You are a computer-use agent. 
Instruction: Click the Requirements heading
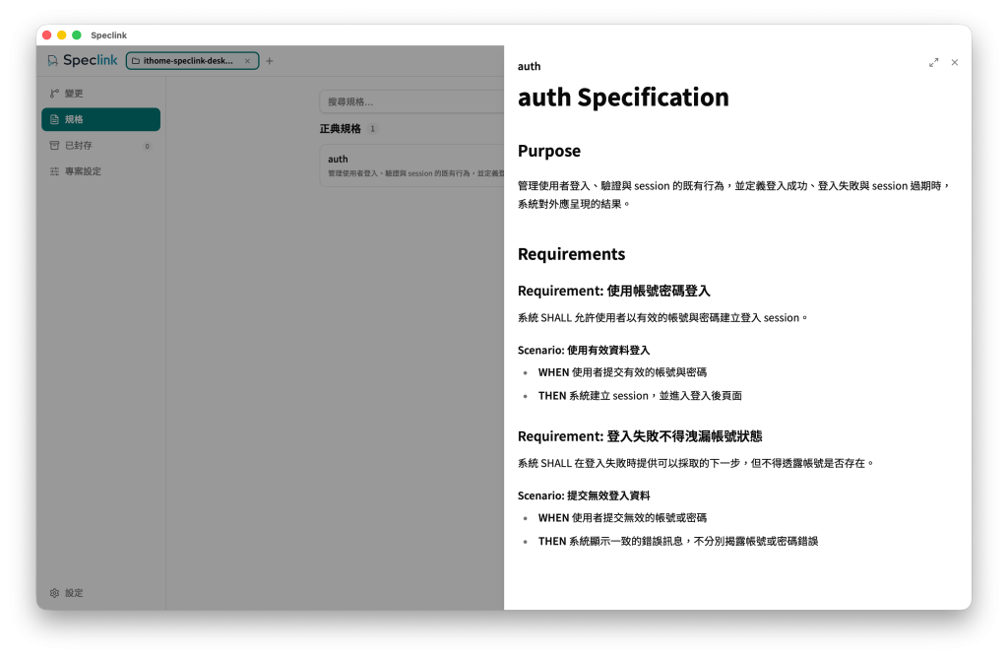click(x=571, y=254)
